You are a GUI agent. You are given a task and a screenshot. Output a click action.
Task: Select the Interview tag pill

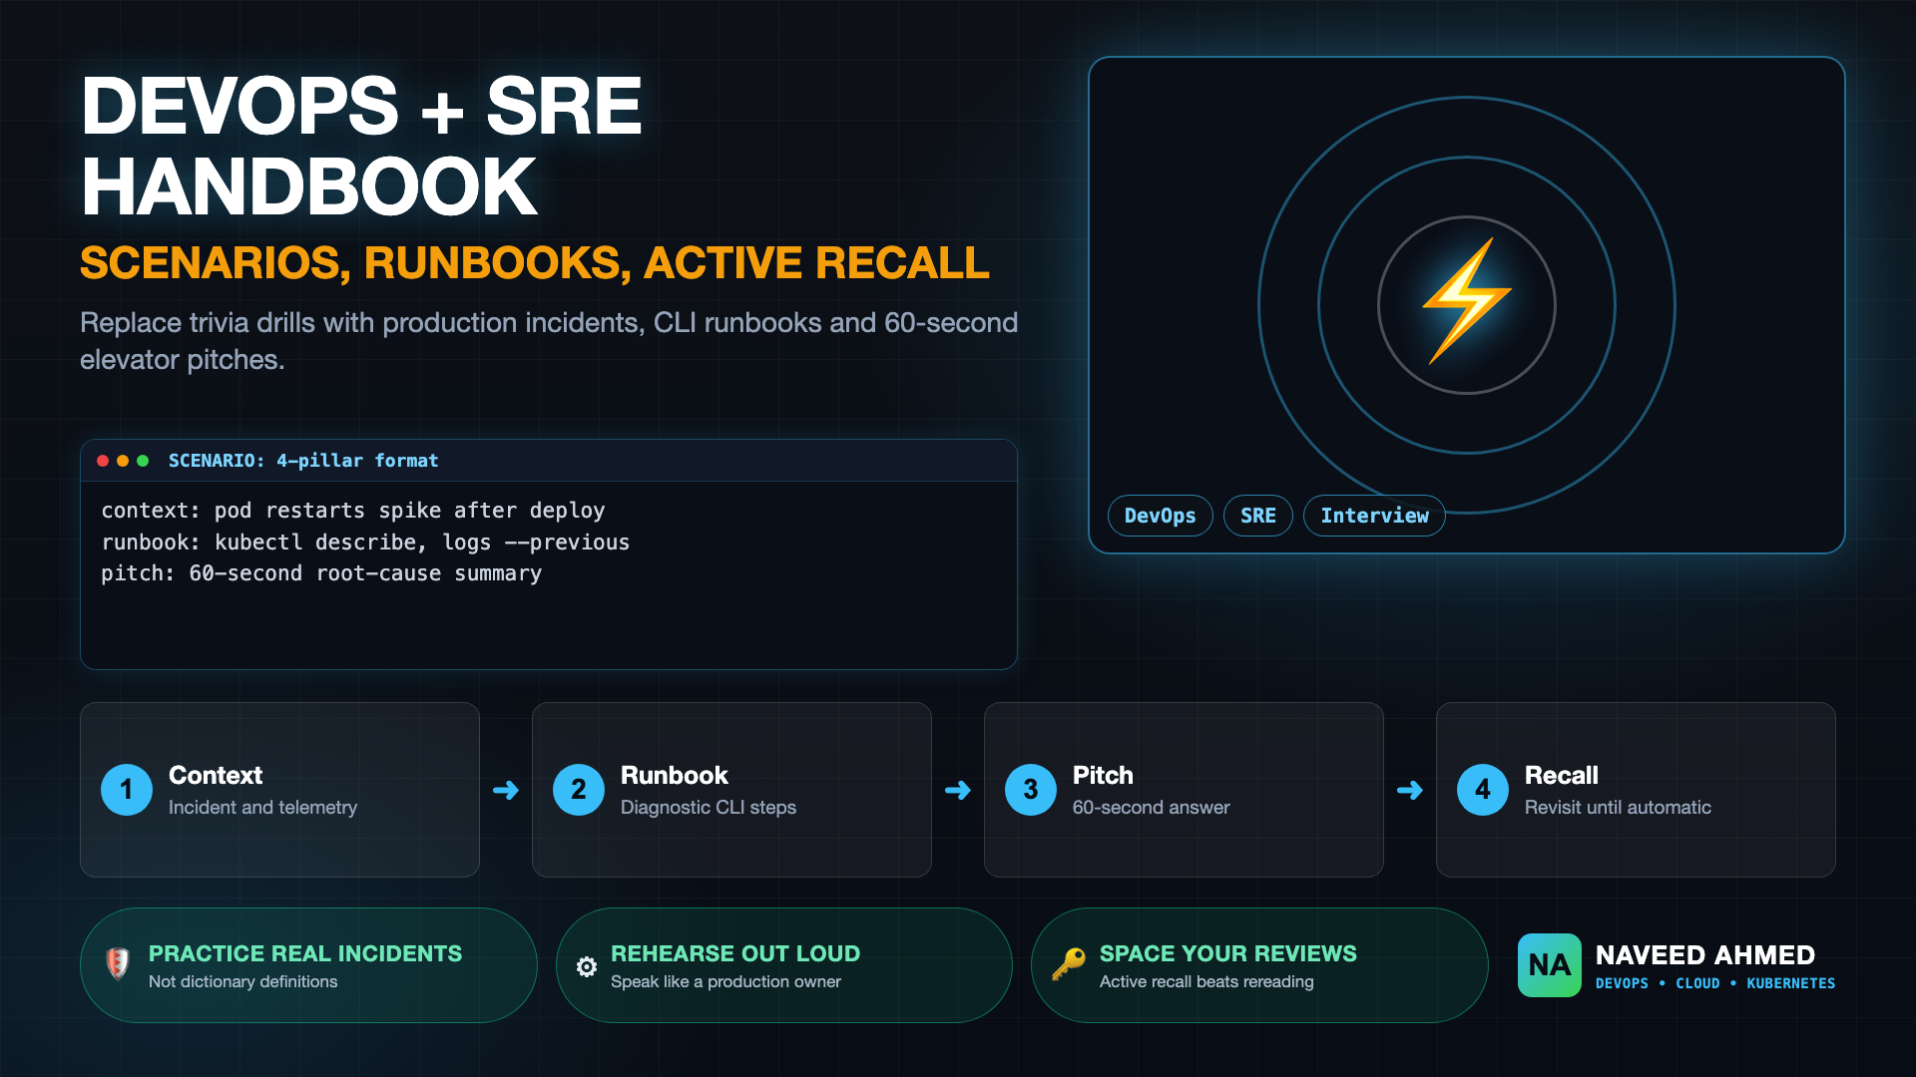(1374, 516)
